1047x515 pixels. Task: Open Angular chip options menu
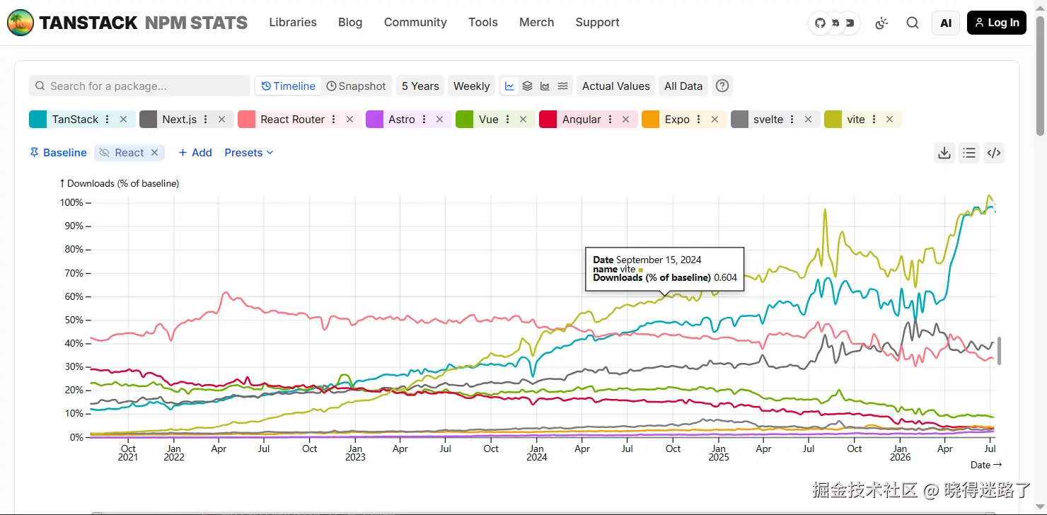pyautogui.click(x=610, y=120)
